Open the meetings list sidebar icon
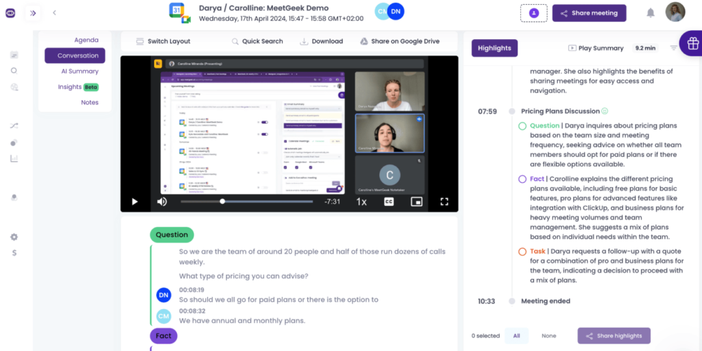Viewport: 702px width, 351px height. (x=14, y=55)
